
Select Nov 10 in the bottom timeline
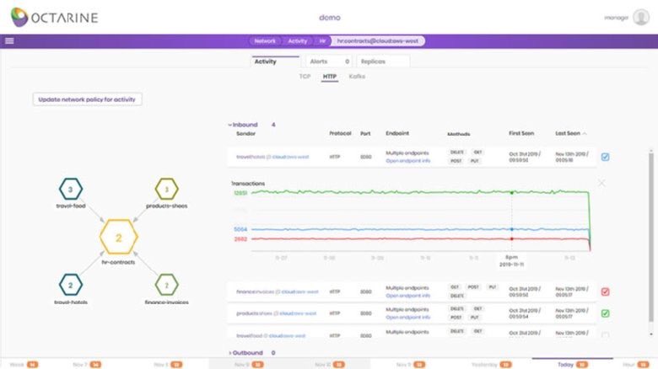pos(329,365)
